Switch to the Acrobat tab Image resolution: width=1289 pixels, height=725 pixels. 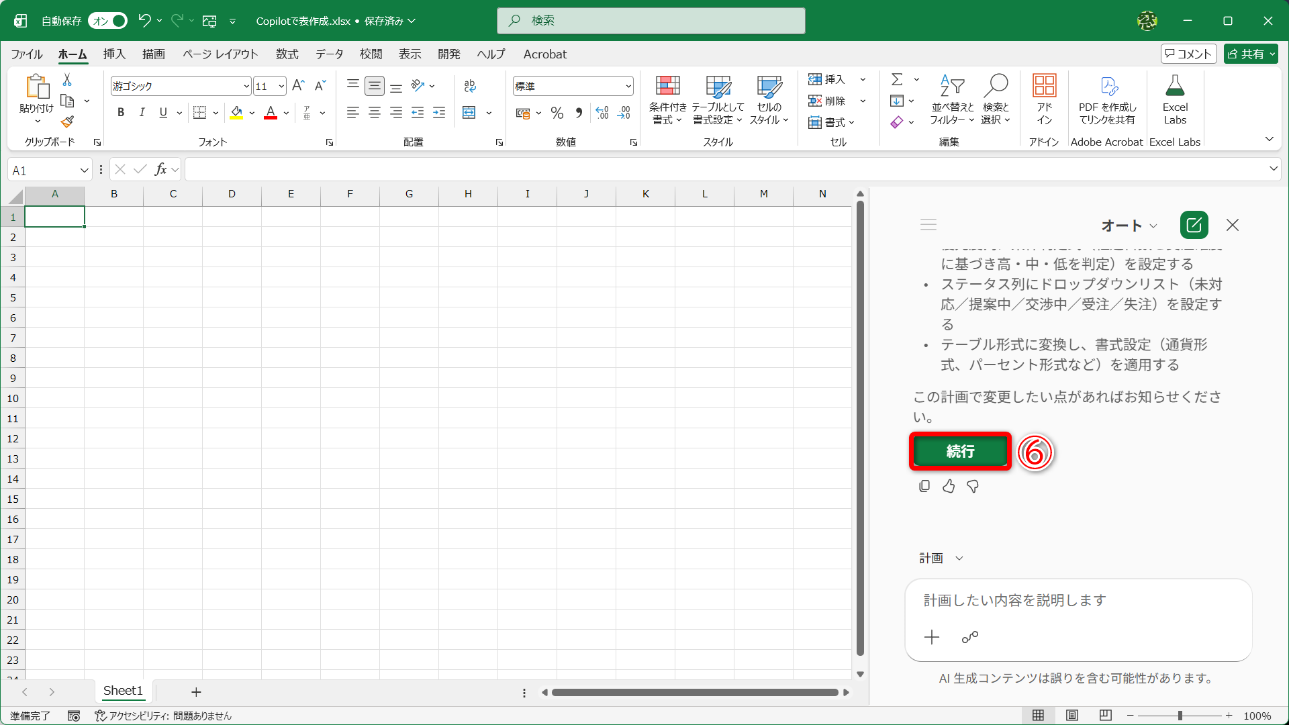click(x=545, y=54)
